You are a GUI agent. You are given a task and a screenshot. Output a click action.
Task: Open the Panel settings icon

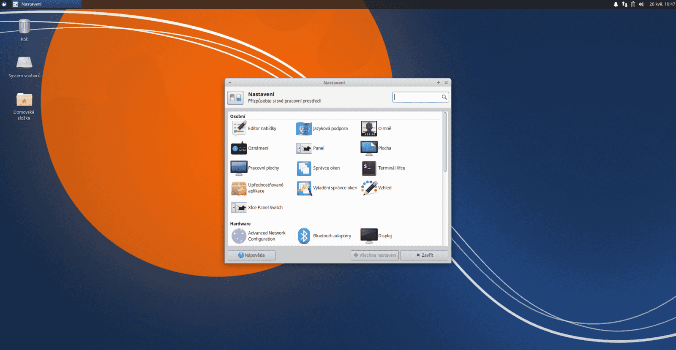[x=304, y=148]
